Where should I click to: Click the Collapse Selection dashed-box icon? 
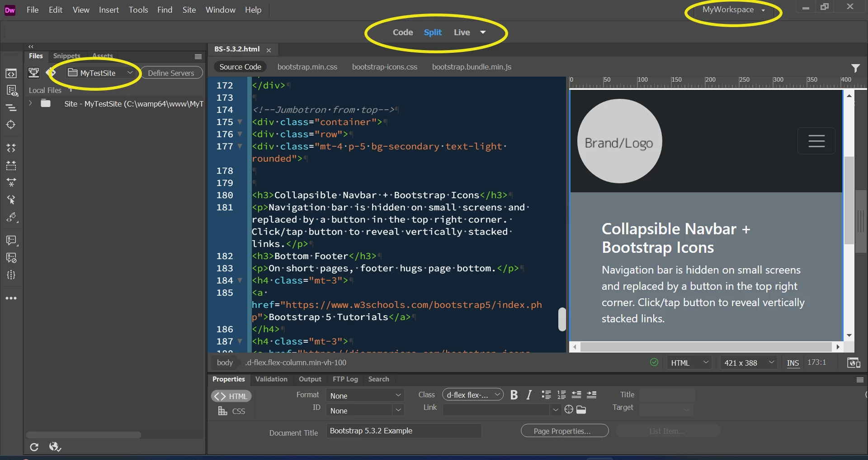pyautogui.click(x=11, y=165)
